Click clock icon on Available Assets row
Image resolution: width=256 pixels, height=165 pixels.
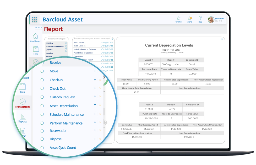pos(110,49)
